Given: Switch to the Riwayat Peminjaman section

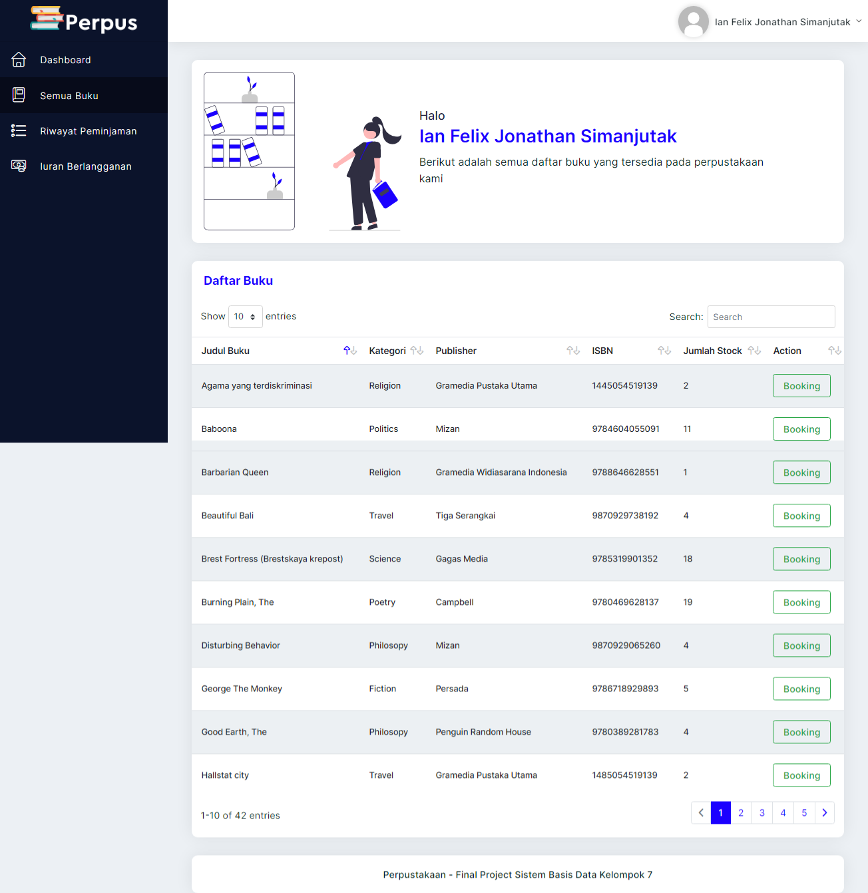Looking at the screenshot, I should (88, 131).
